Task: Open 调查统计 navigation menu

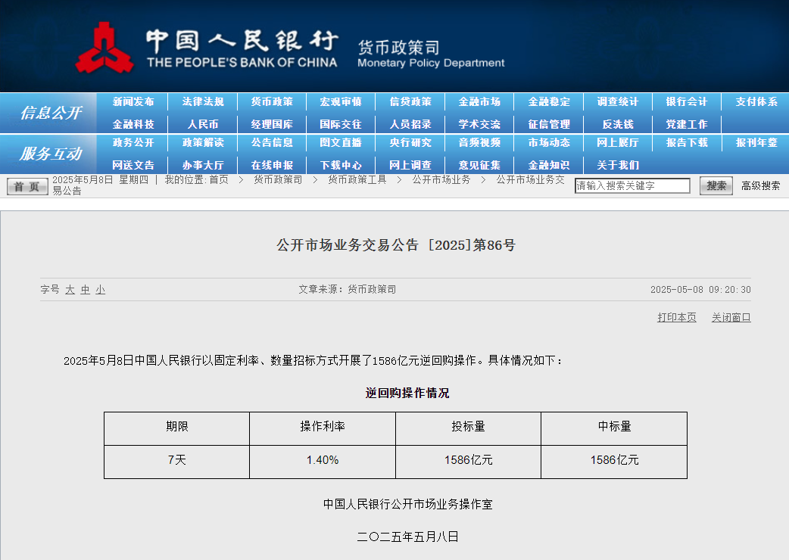Action: tap(617, 102)
